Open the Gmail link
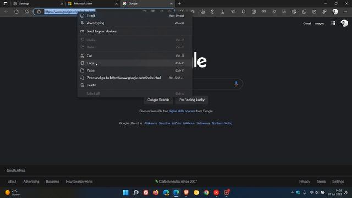The height and width of the screenshot is (198, 352). click(x=307, y=23)
